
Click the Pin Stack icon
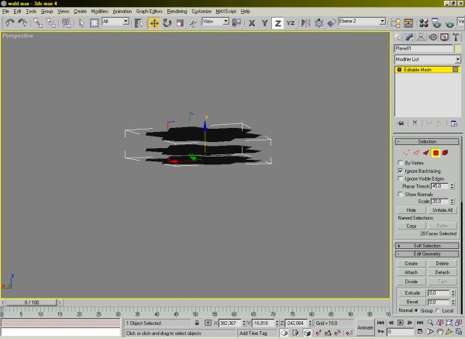401,123
